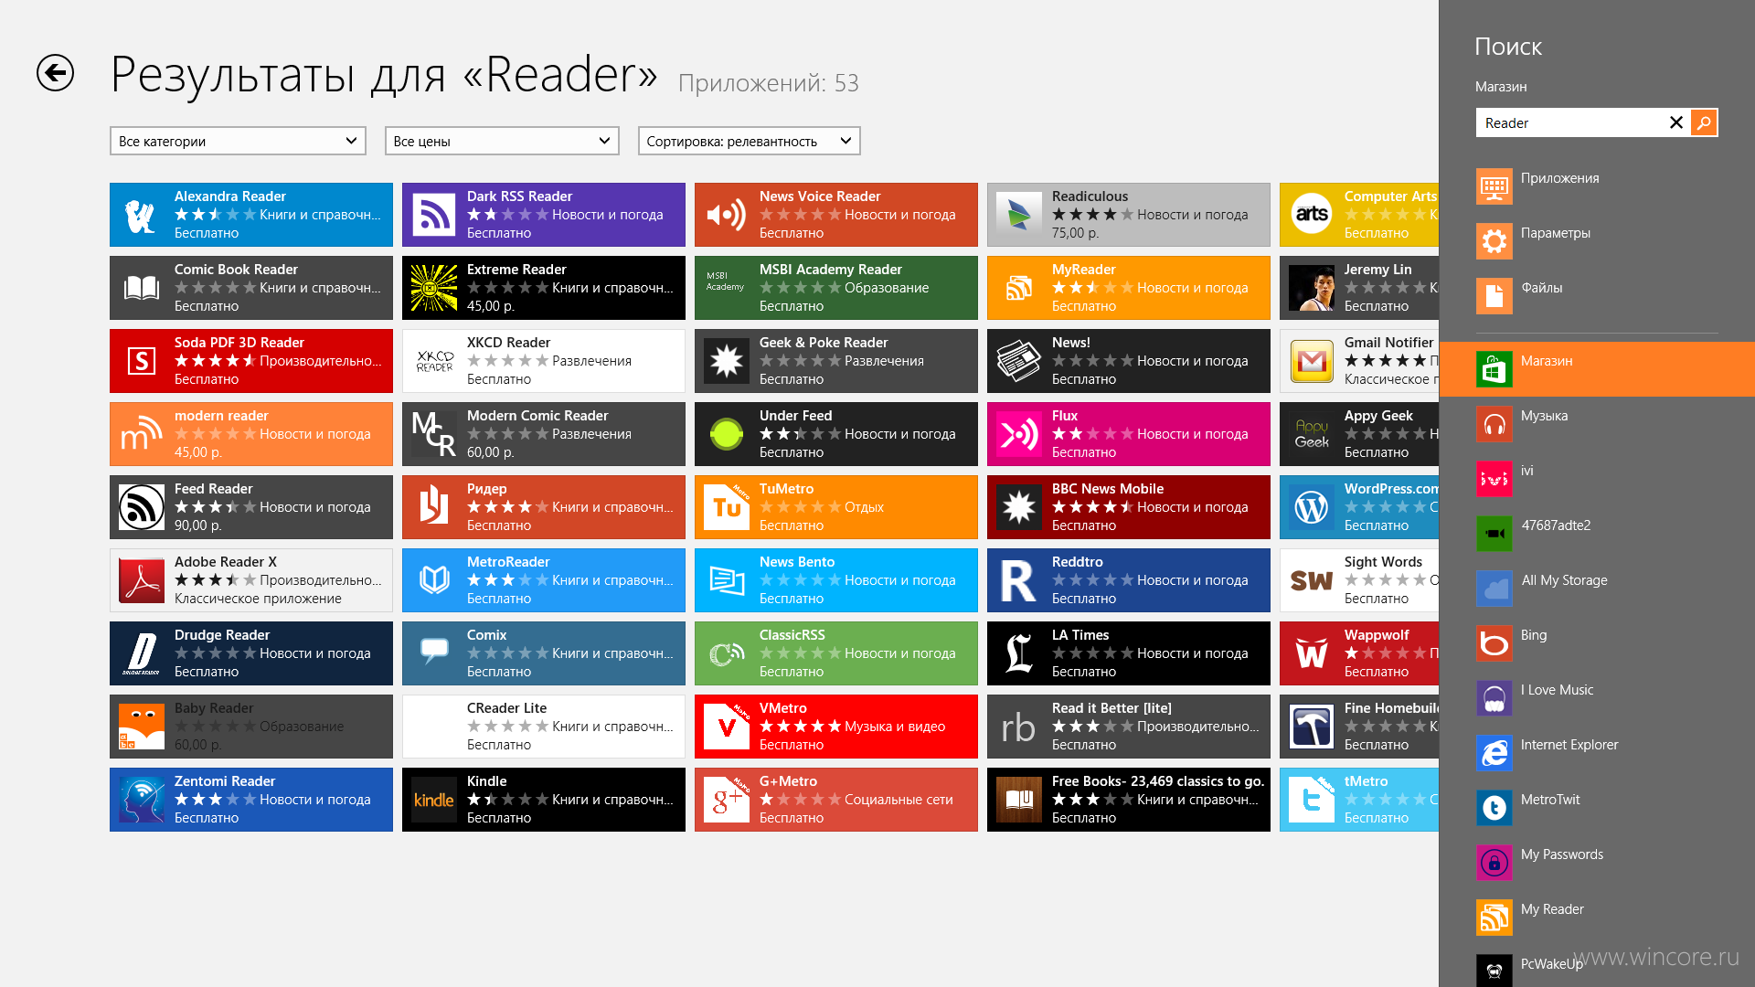Click the Bing icon
The height and width of the screenshot is (987, 1755).
[x=1494, y=643]
